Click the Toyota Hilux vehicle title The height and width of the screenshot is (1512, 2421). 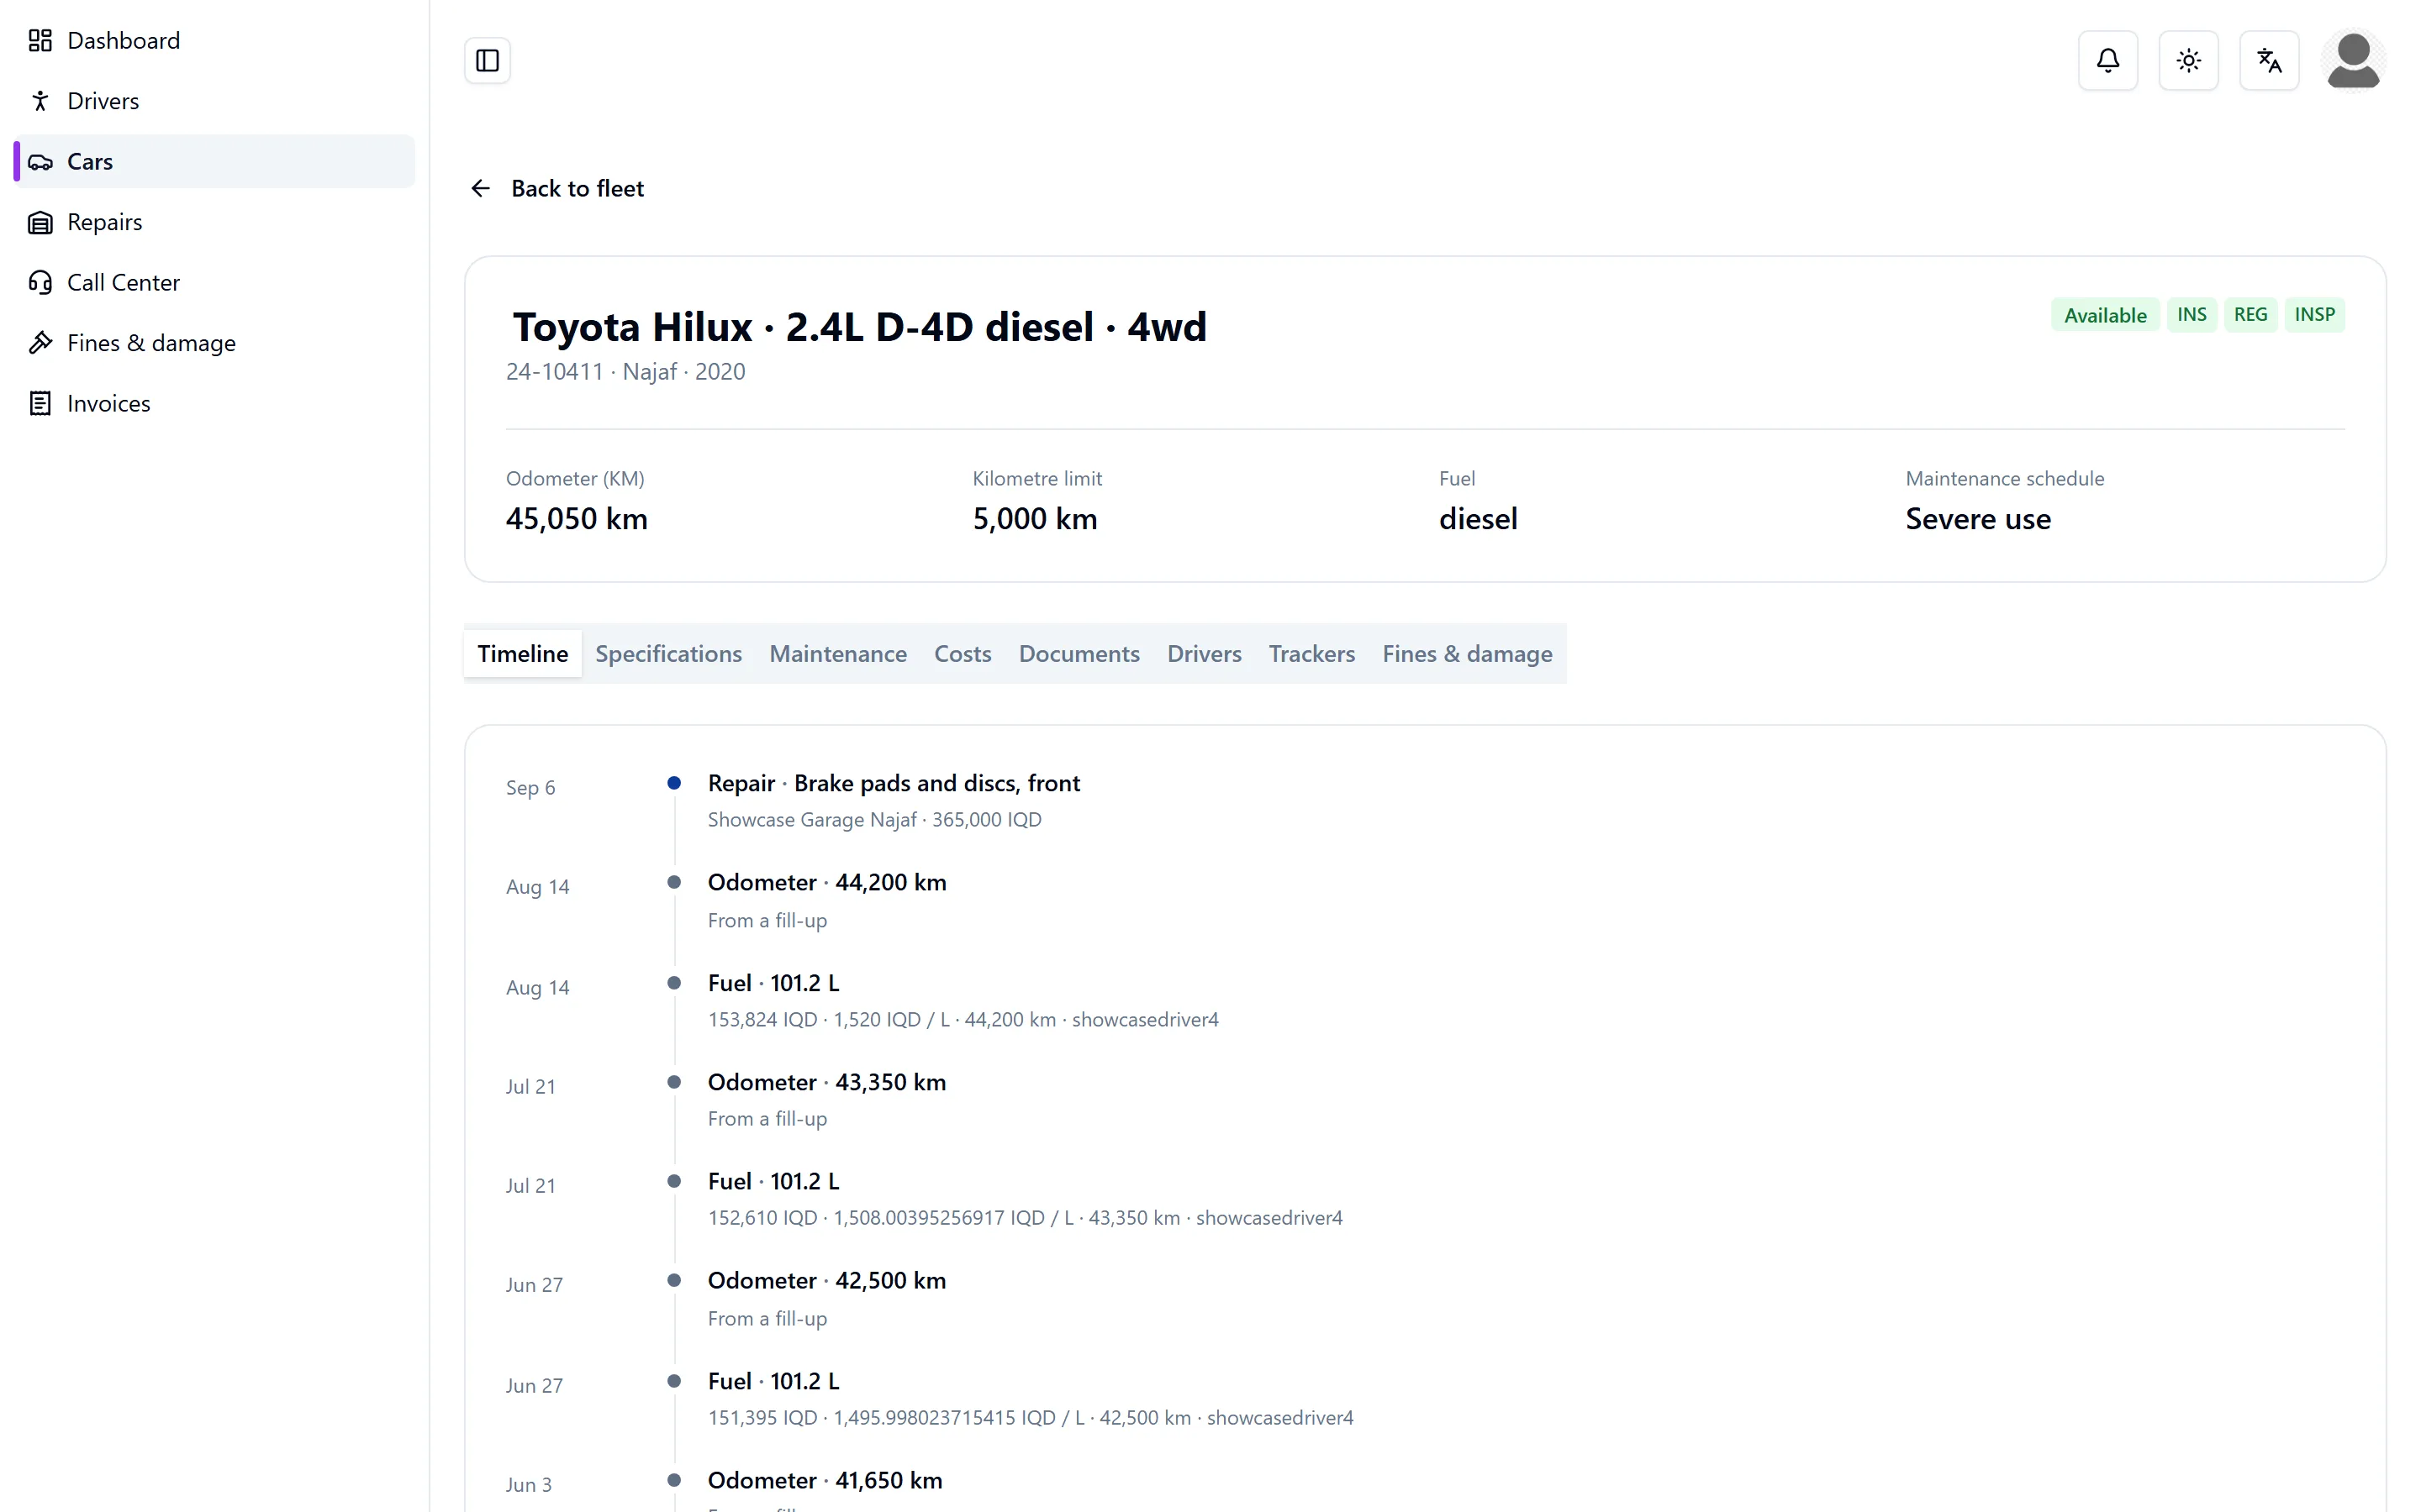pos(859,327)
